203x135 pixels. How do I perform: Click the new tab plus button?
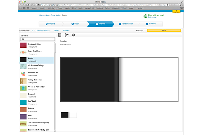[x=182, y=8]
